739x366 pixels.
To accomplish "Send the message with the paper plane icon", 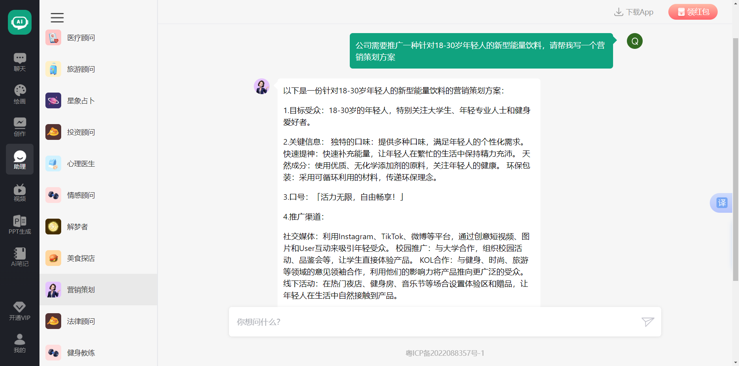I will point(647,322).
